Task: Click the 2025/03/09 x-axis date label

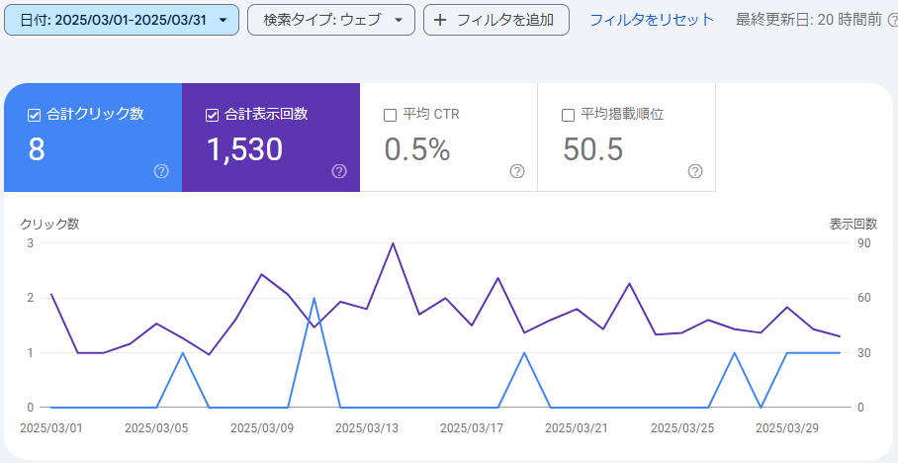Action: [x=262, y=428]
